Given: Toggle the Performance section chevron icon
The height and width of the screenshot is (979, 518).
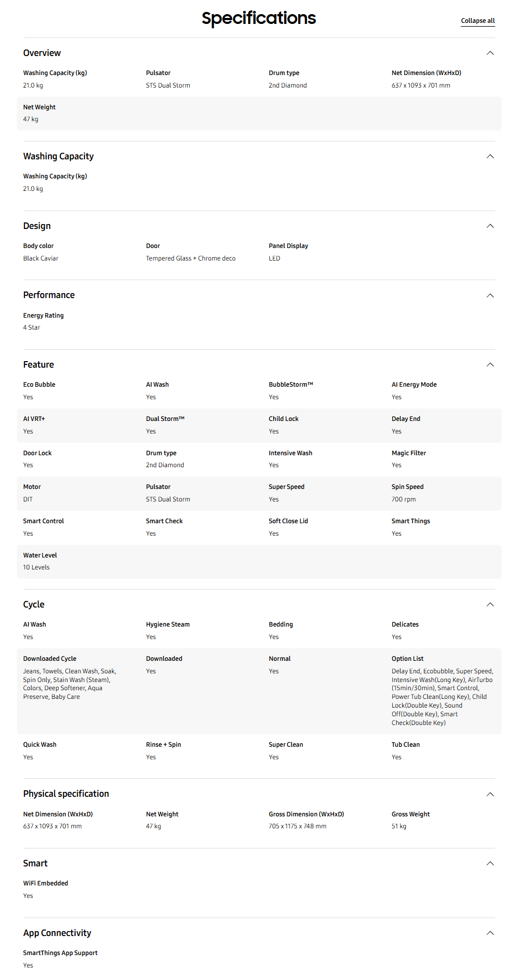Looking at the screenshot, I should (490, 295).
